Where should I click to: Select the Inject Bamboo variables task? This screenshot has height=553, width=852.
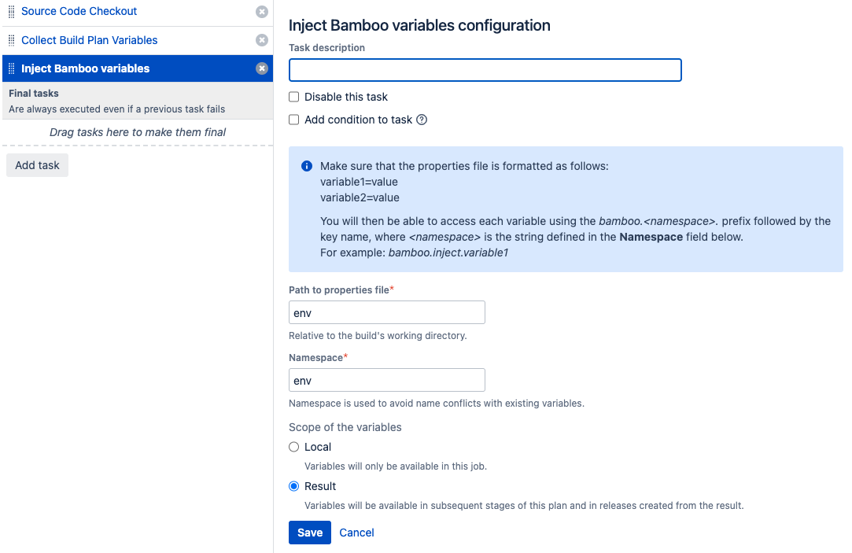coord(85,68)
